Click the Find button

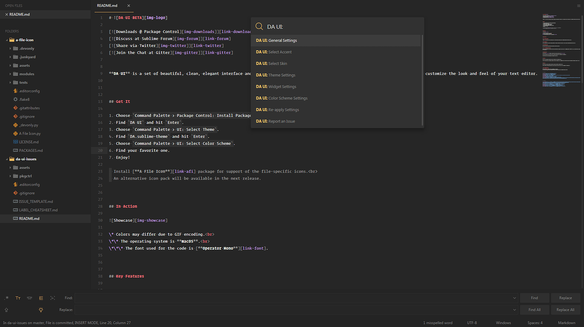pyautogui.click(x=534, y=298)
